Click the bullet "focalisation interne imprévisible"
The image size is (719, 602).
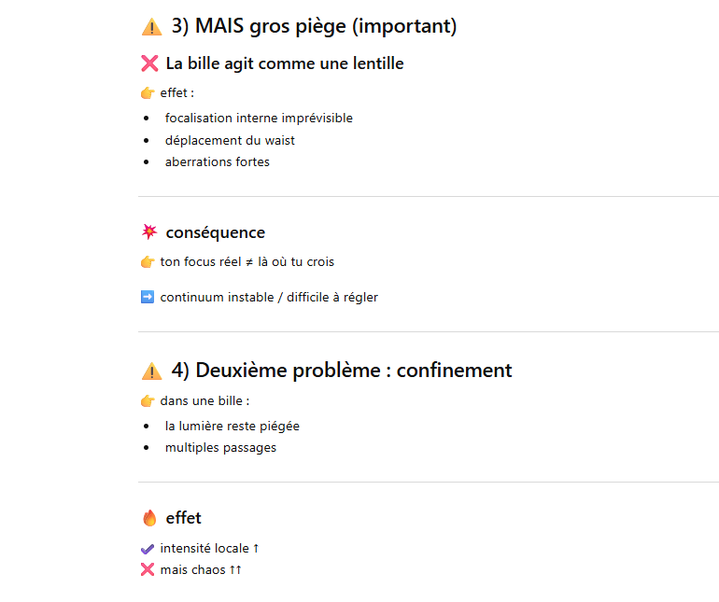[259, 119]
